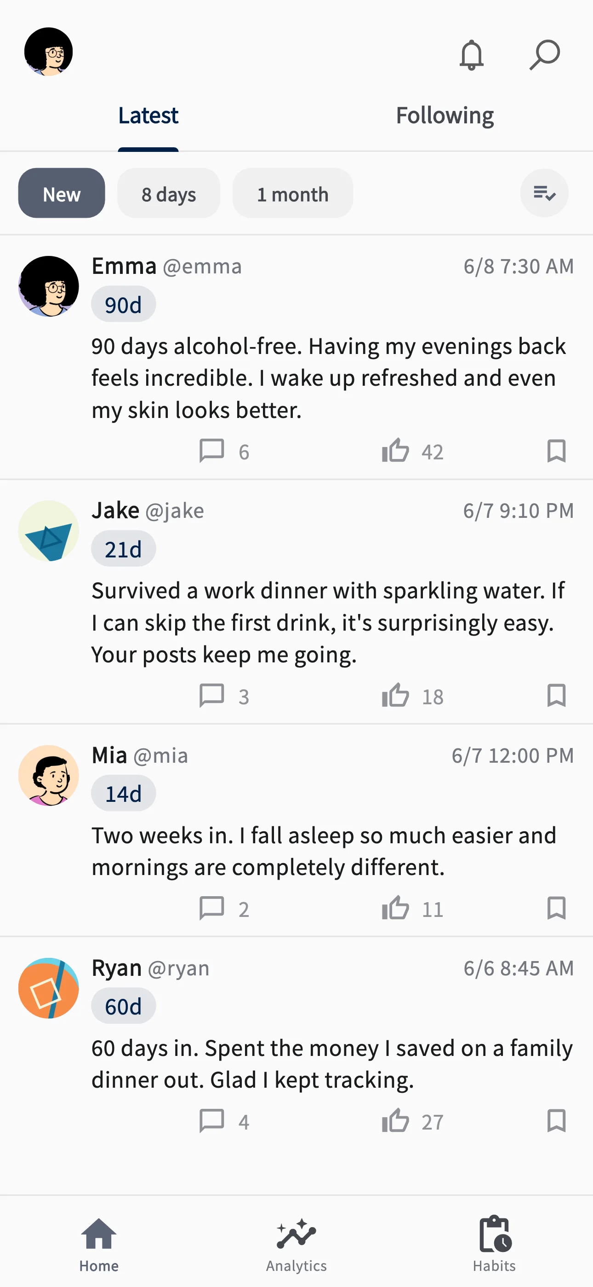This screenshot has width=593, height=1287.
Task: Open the notifications bell
Action: click(x=471, y=54)
